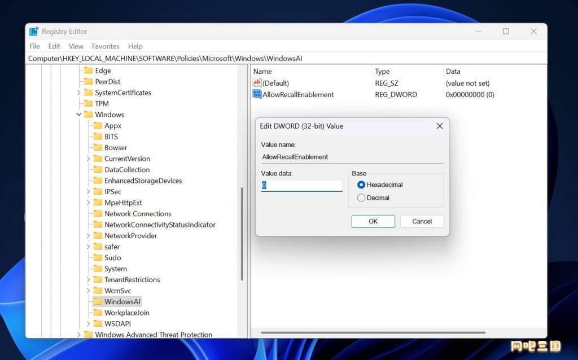The image size is (578, 360).
Task: Select the Windows Advanced Threat Protection key
Action: [154, 335]
